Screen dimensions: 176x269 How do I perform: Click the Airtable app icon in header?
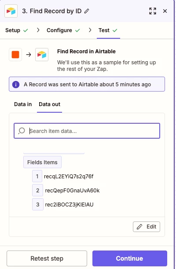click(x=11, y=11)
